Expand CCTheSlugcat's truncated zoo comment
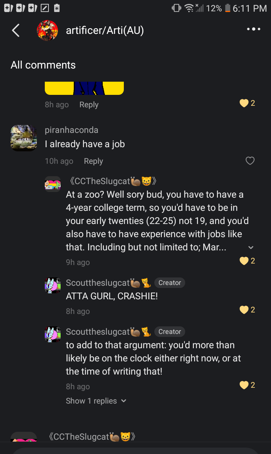 pyautogui.click(x=251, y=247)
